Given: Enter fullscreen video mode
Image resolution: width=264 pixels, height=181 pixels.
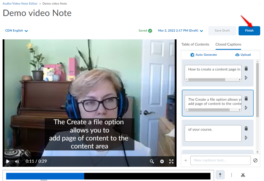Looking at the screenshot, I should tap(171, 161).
